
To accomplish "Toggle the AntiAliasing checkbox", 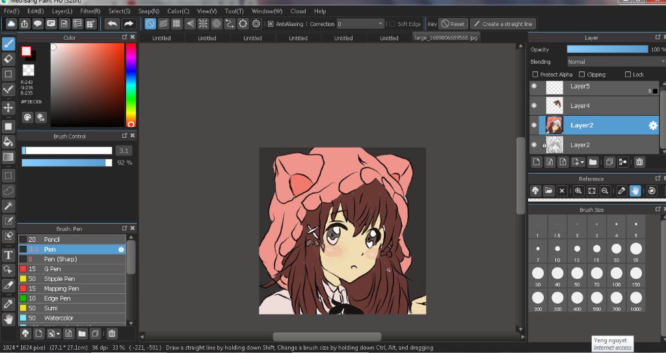I will [x=271, y=24].
